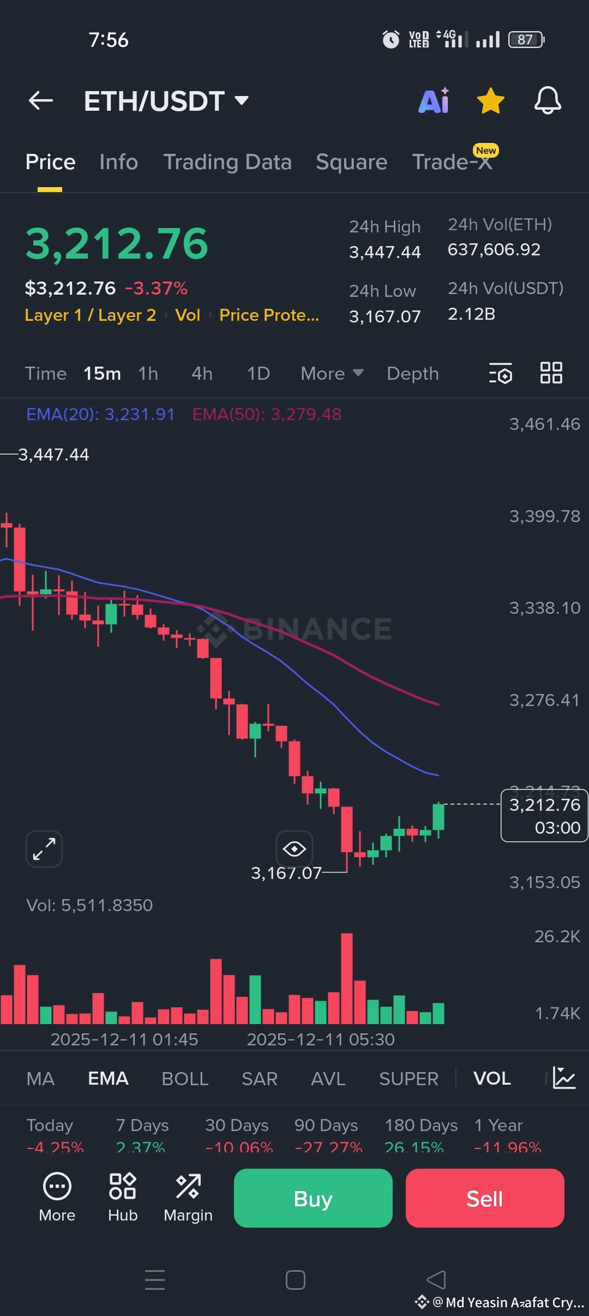Tap the battery indicator showing 87

click(x=526, y=39)
